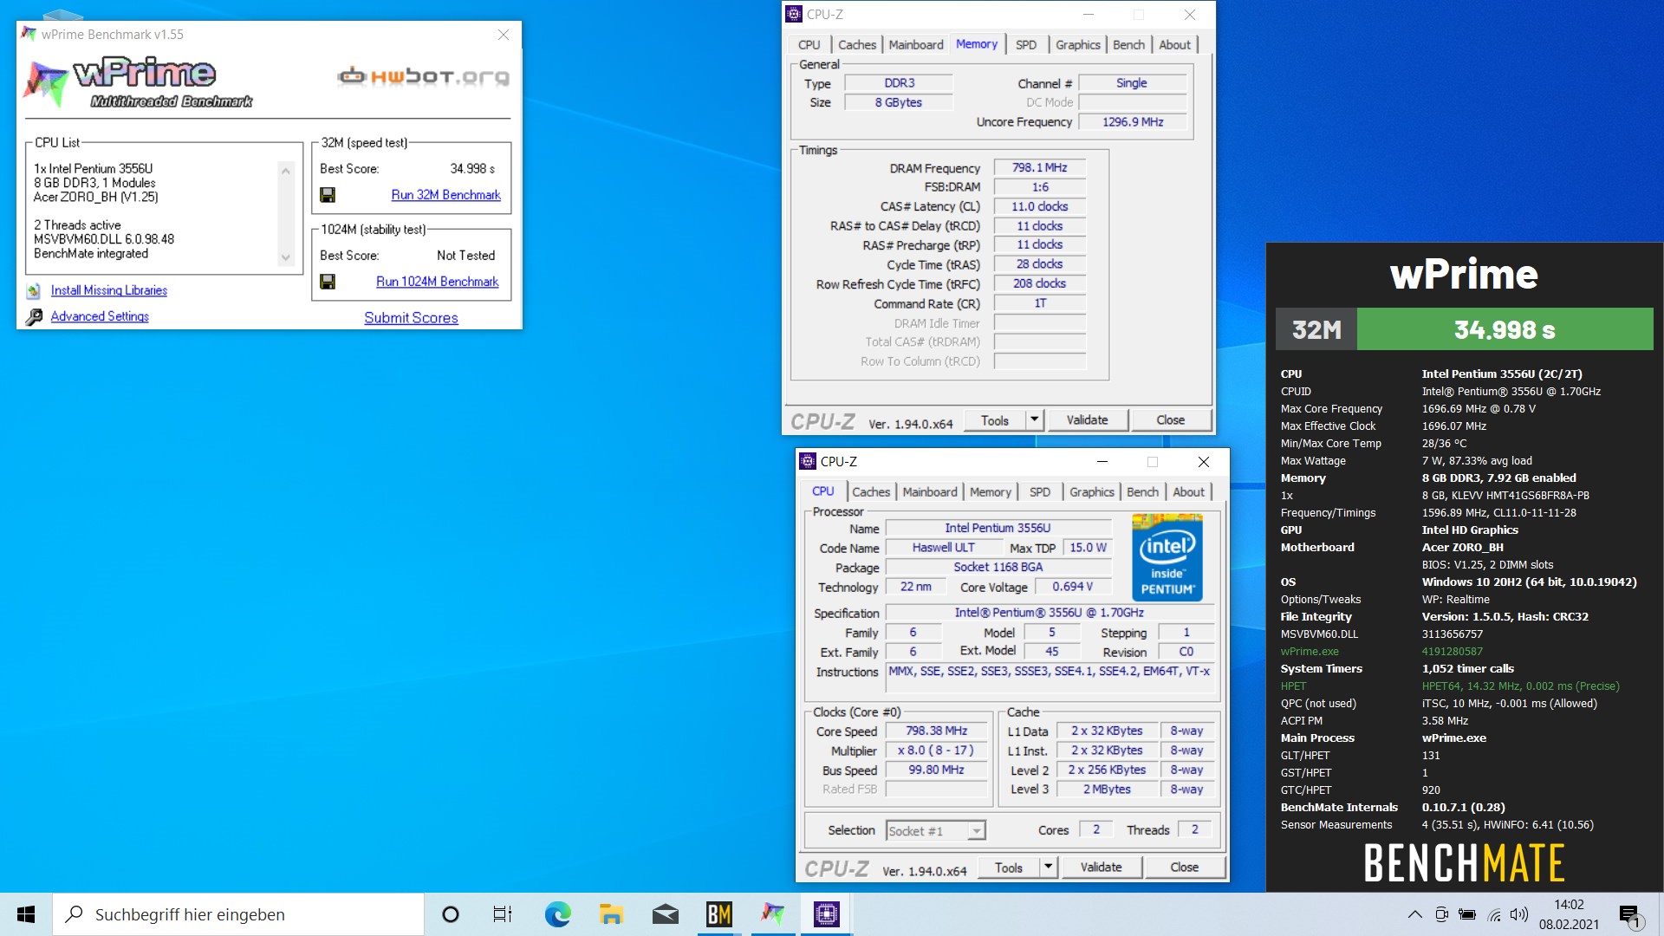The image size is (1664, 936).
Task: Click the wPrime.exe entry in BenchMate panel
Action: point(1381,652)
